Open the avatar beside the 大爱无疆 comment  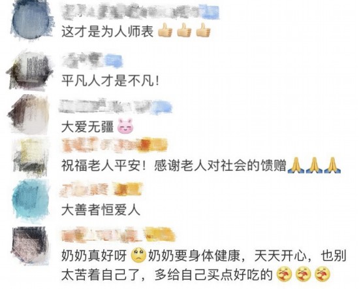point(29,114)
